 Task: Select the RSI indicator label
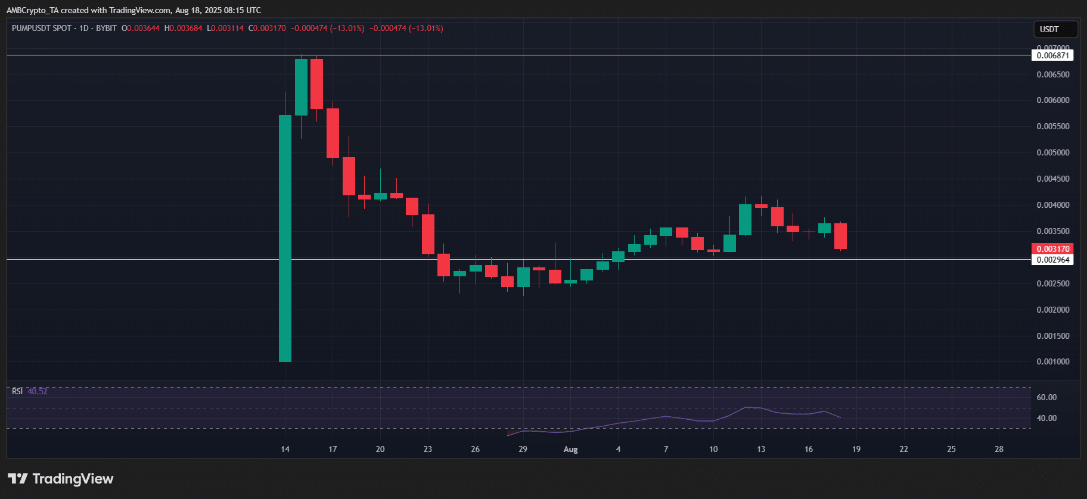pos(17,391)
